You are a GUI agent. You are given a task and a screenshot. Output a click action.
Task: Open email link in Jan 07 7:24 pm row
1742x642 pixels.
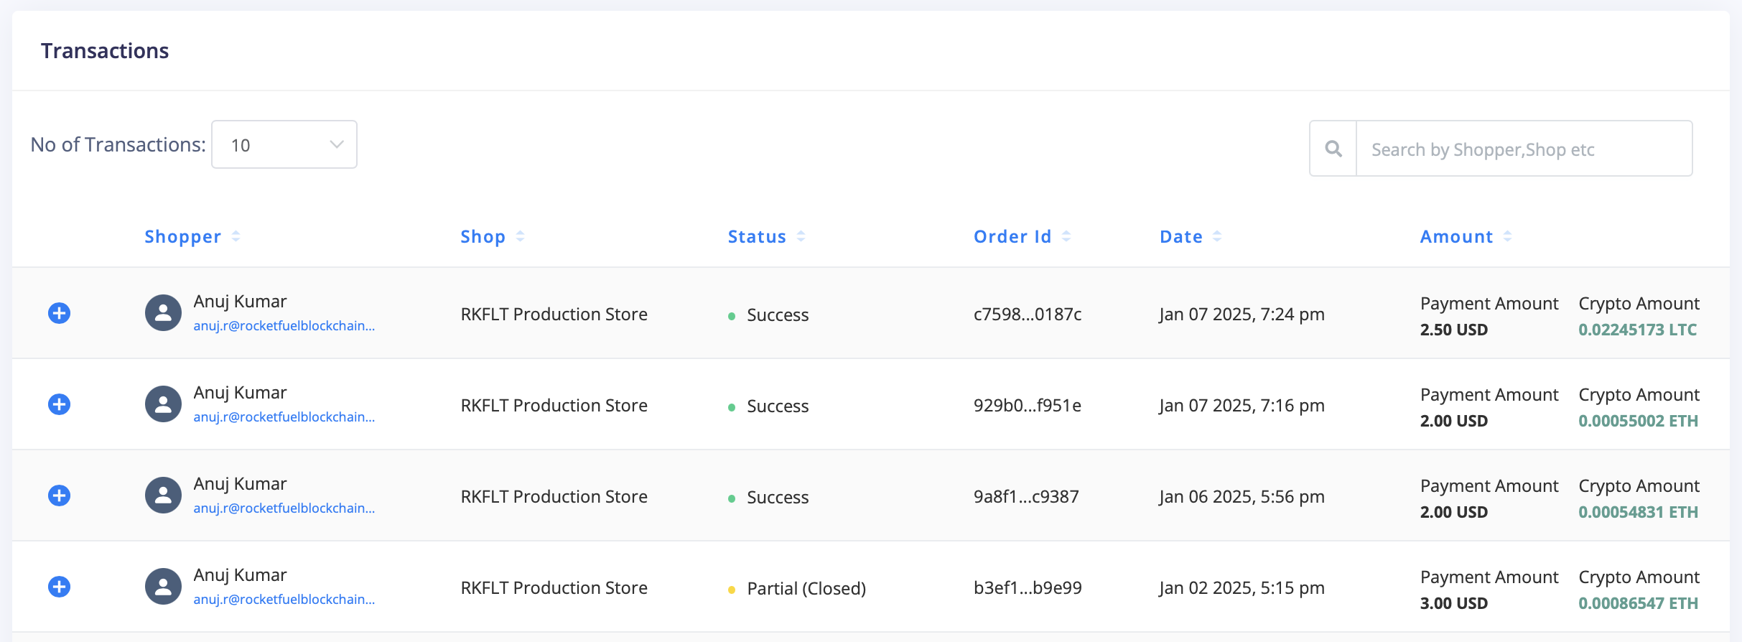tap(284, 326)
